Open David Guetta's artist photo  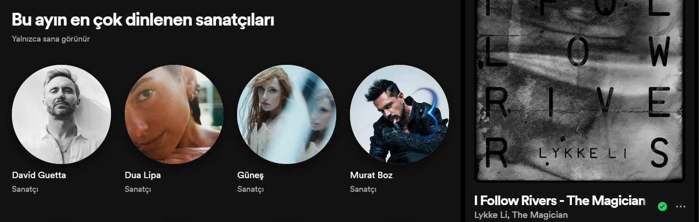pyautogui.click(x=61, y=114)
